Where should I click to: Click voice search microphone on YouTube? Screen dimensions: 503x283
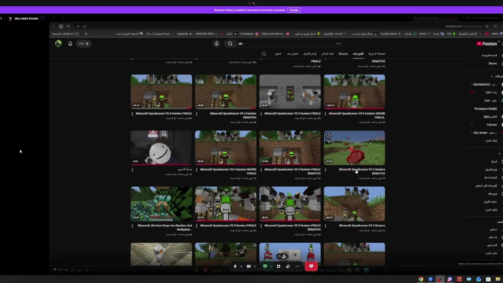pos(216,44)
